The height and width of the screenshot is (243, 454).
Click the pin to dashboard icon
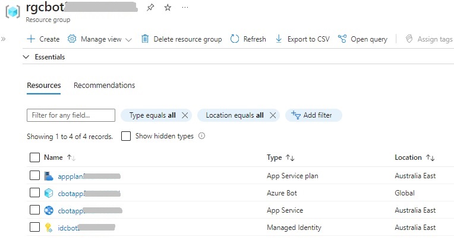click(150, 8)
